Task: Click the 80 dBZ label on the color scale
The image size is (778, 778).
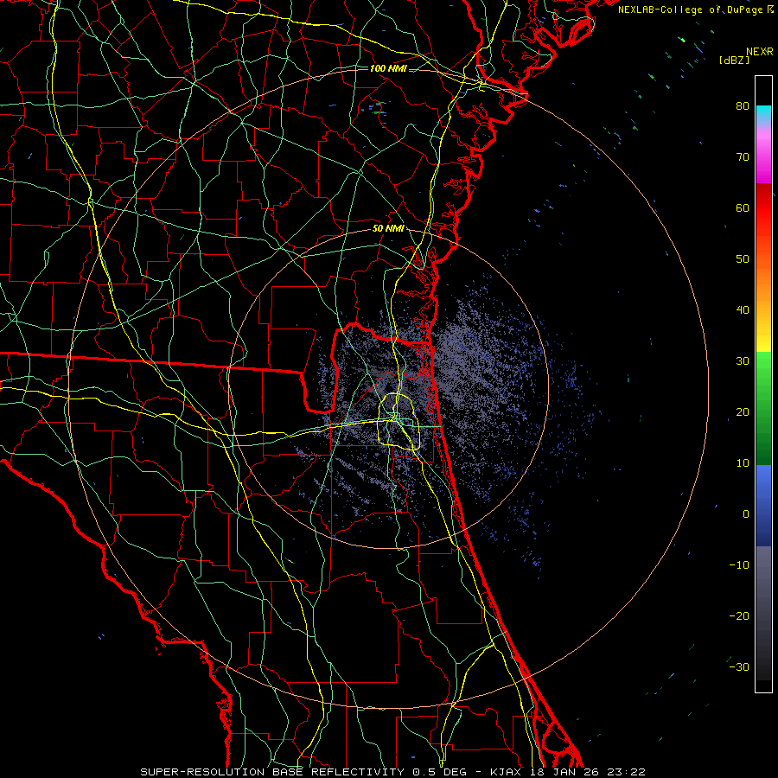Action: pos(743,105)
